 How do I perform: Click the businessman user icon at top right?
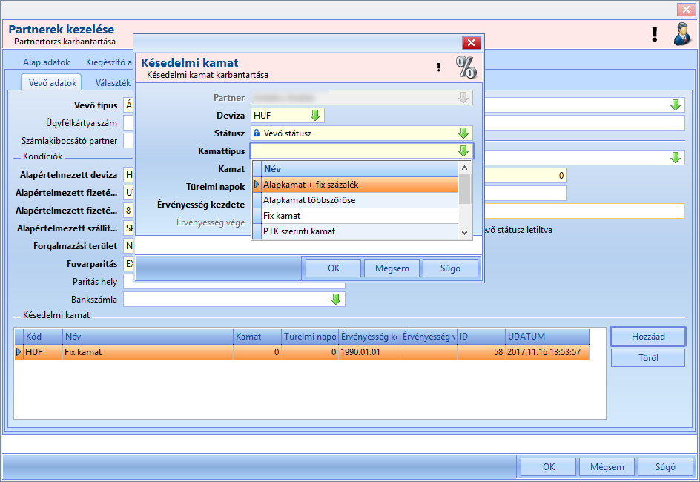pyautogui.click(x=683, y=34)
